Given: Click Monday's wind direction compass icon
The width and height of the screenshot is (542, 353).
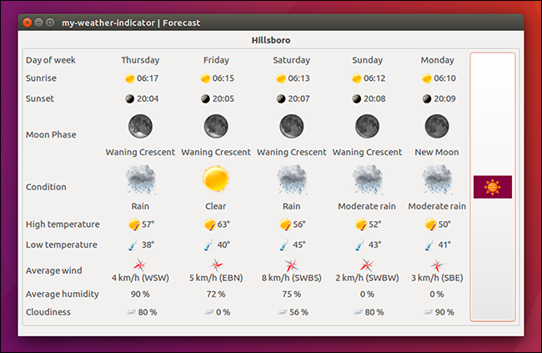Looking at the screenshot, I should click(437, 265).
